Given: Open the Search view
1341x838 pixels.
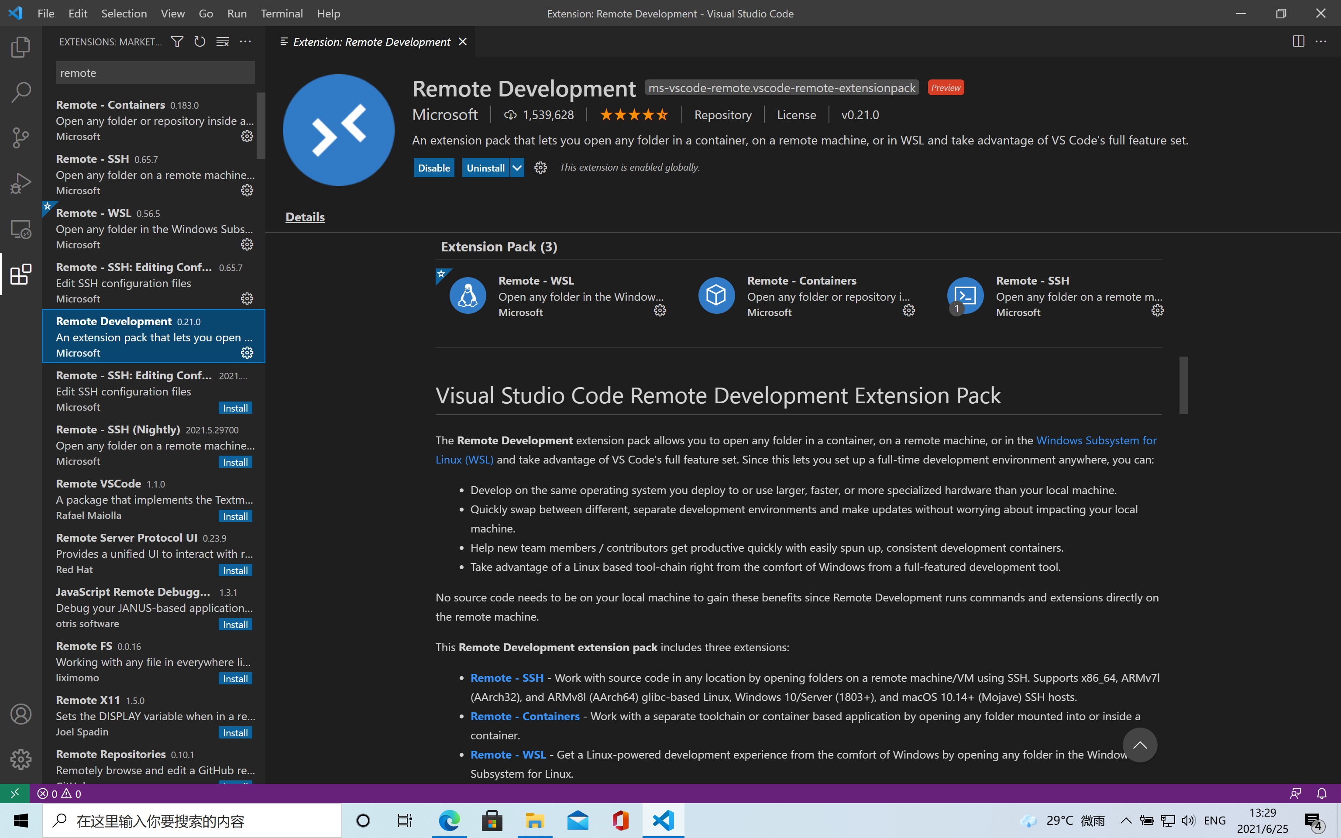Looking at the screenshot, I should tap(21, 92).
